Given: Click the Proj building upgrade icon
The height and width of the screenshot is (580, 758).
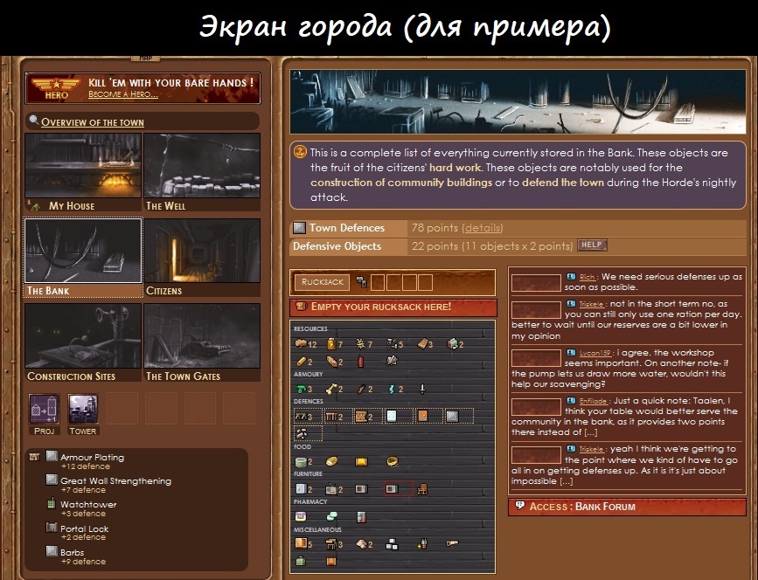Looking at the screenshot, I should point(44,409).
